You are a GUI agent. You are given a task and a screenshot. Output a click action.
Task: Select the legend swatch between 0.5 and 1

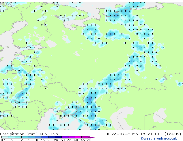point(12,137)
